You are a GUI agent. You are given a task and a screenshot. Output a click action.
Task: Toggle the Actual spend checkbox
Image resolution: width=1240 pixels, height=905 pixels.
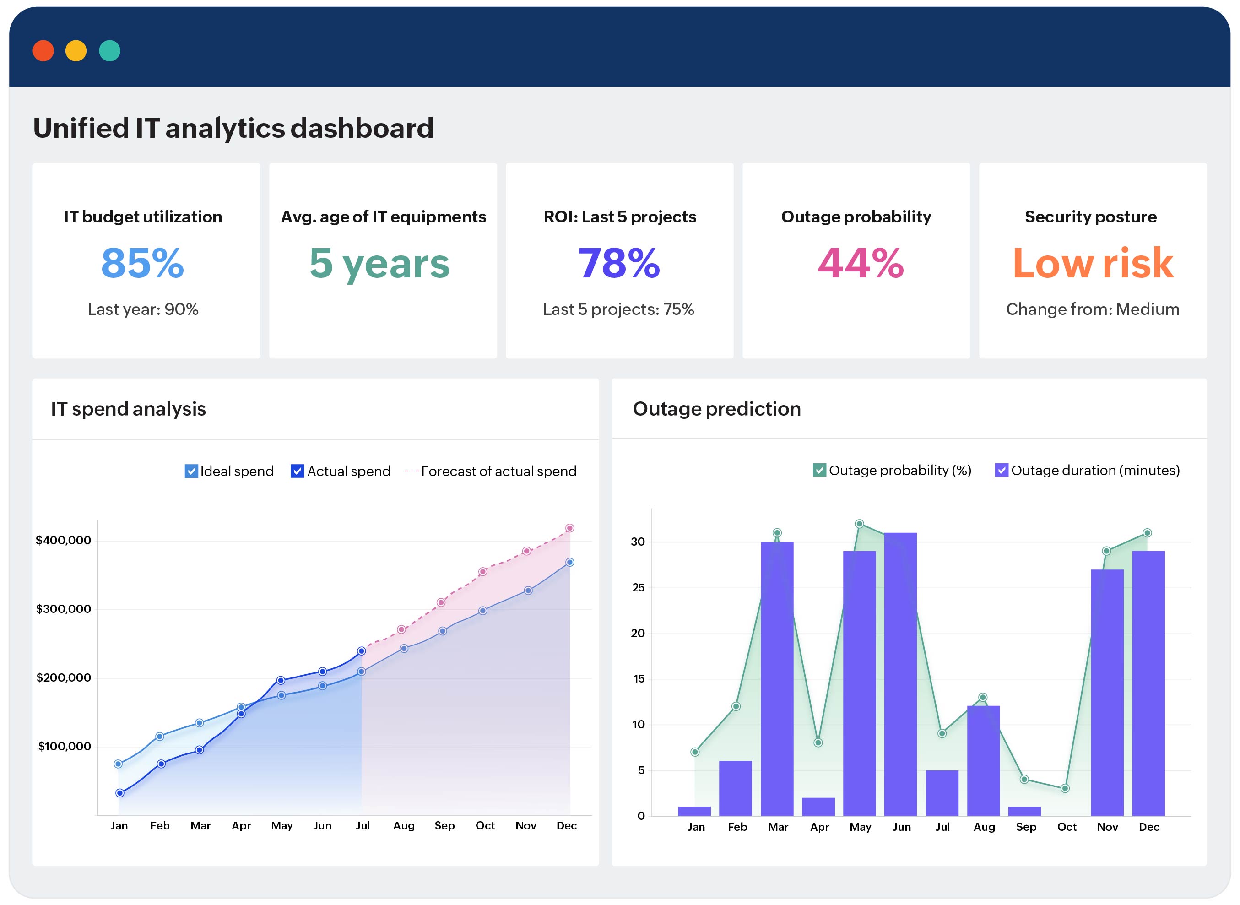click(x=297, y=471)
